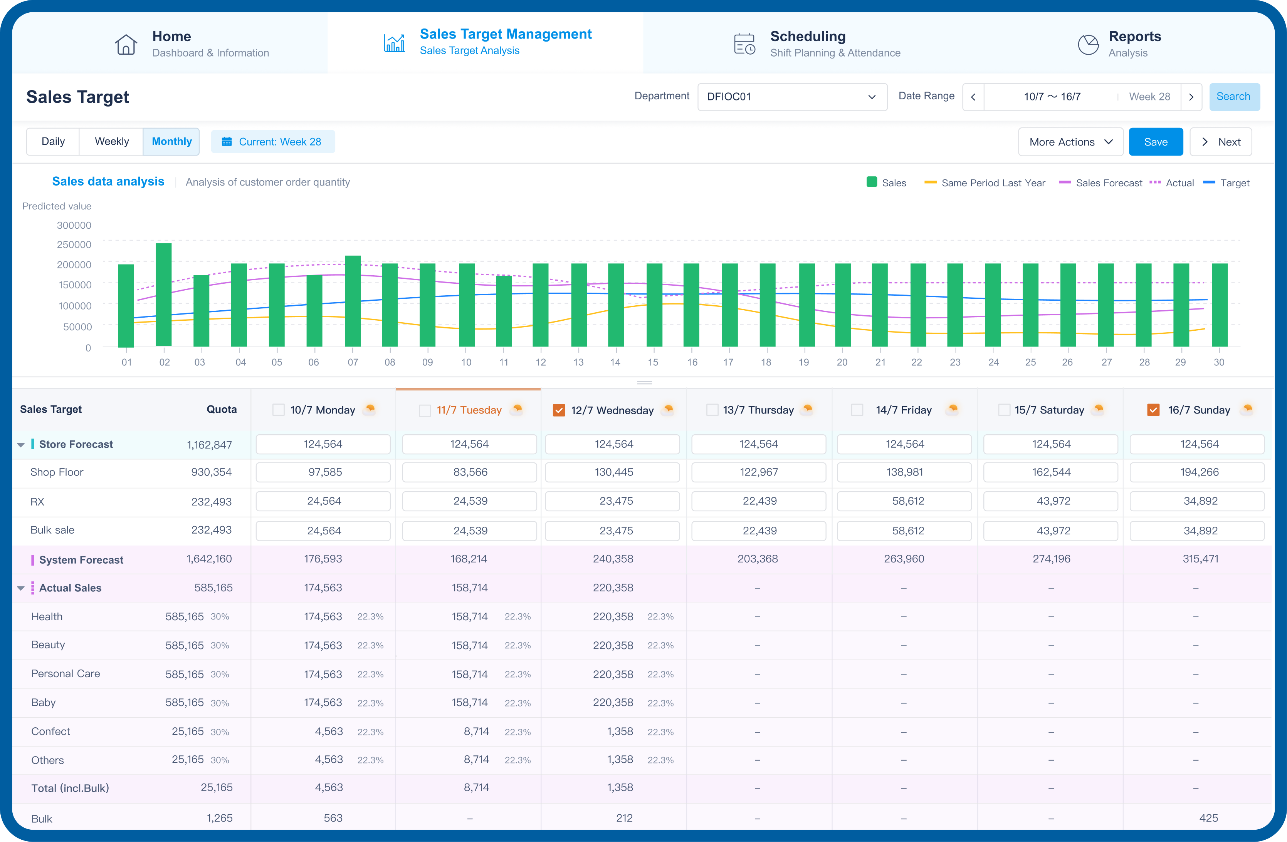Collapse the Actual Sales row group

[20, 588]
